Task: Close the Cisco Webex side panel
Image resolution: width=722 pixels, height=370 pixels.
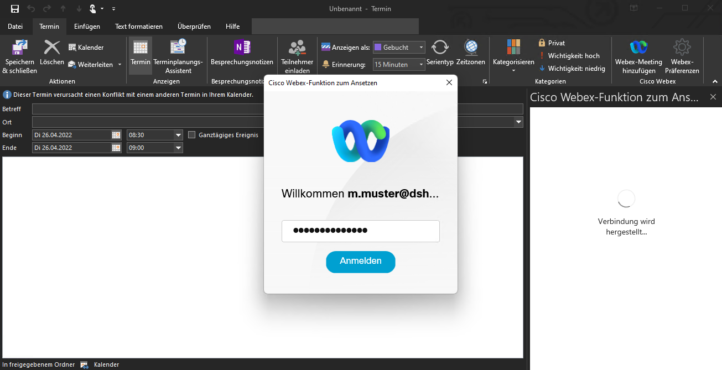Action: point(713,97)
